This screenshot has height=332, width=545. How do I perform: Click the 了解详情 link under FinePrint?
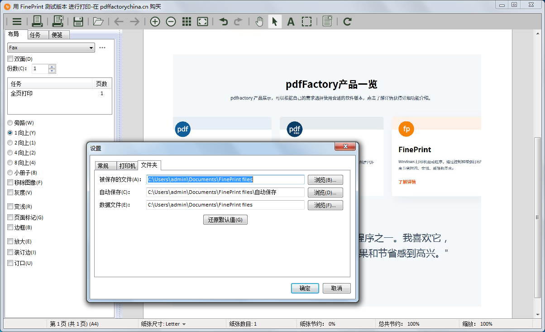click(407, 182)
